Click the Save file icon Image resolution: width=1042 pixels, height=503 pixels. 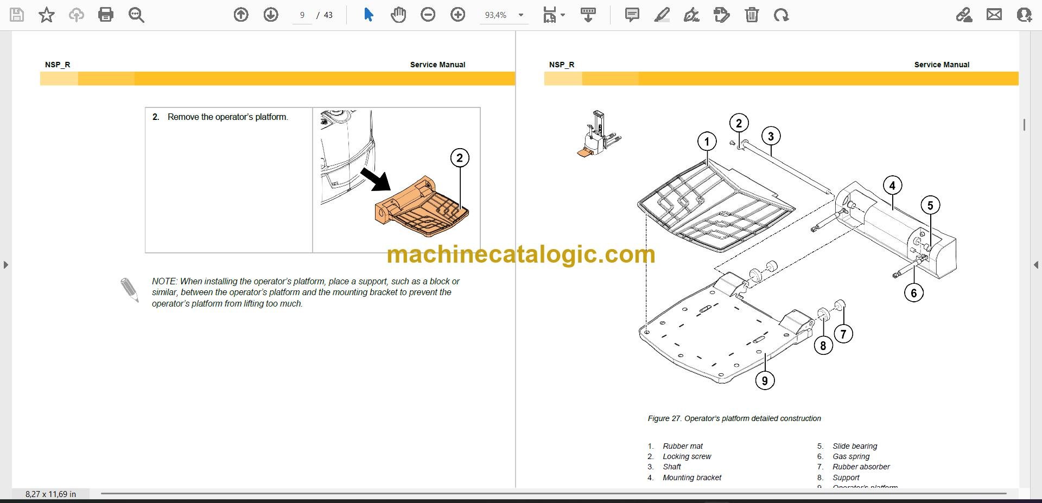point(17,15)
